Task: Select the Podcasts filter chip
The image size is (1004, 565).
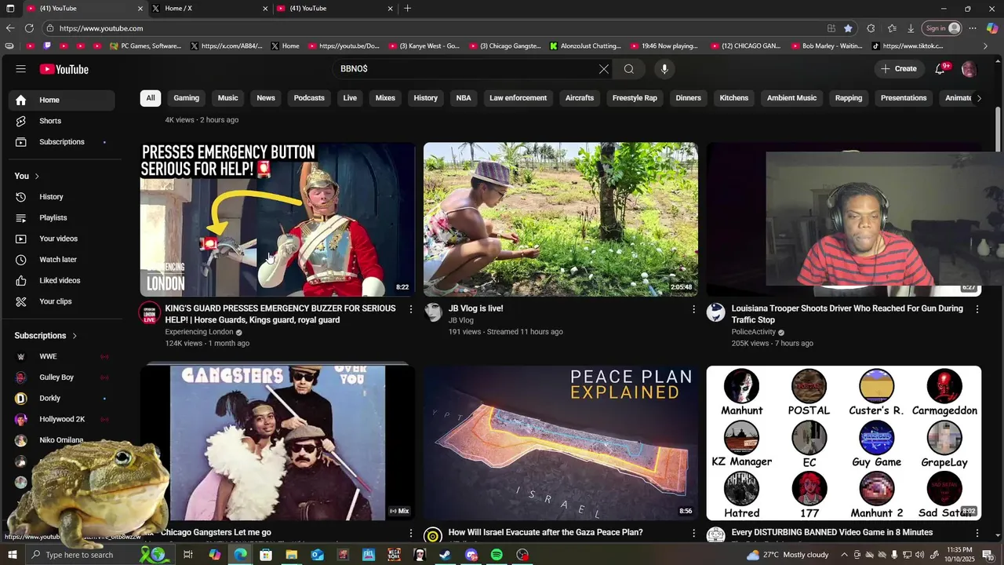Action: 309,98
